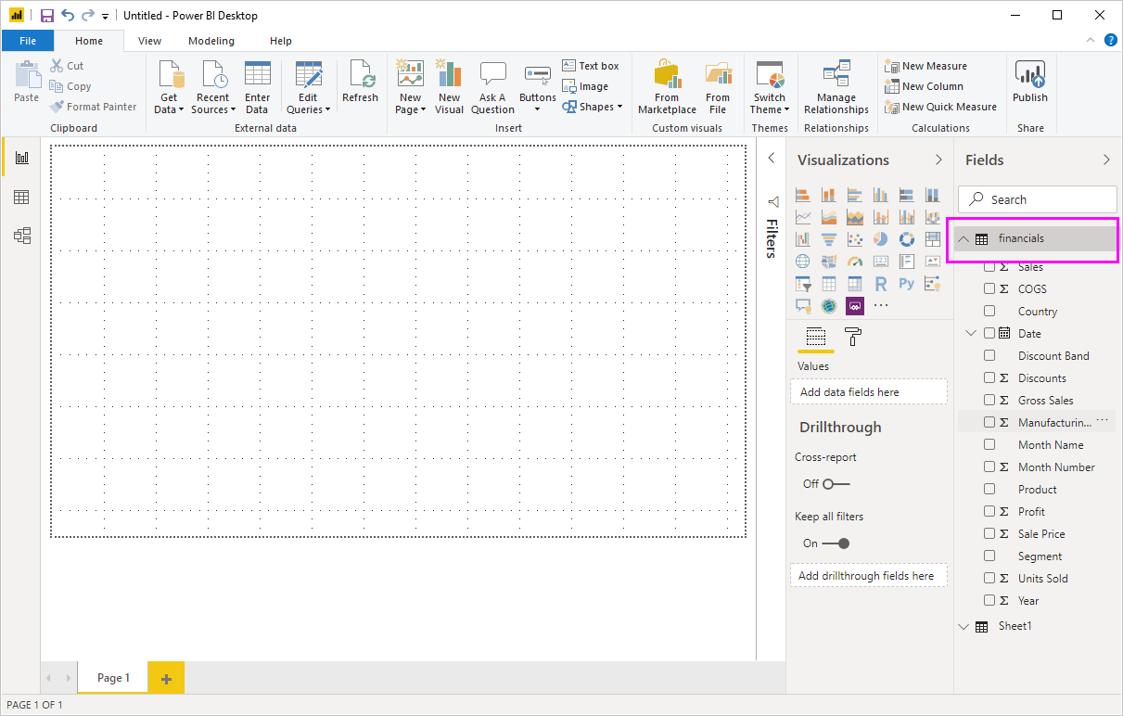The image size is (1123, 716).
Task: Select the Pie chart visualization icon
Action: tap(880, 238)
